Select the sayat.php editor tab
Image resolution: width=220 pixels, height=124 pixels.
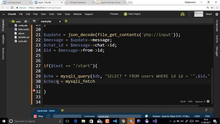coord(46,21)
